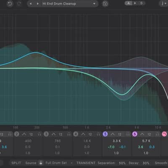The height and width of the screenshot is (168, 168).
Task: Save the current preset
Action: point(105,4)
